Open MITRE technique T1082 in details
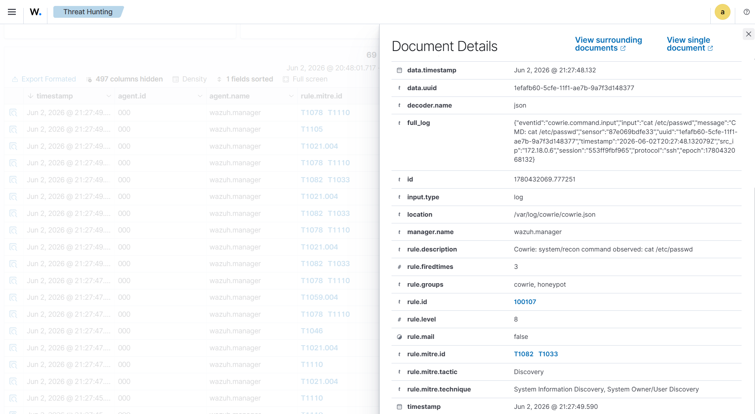This screenshot has width=755, height=414. (x=523, y=354)
